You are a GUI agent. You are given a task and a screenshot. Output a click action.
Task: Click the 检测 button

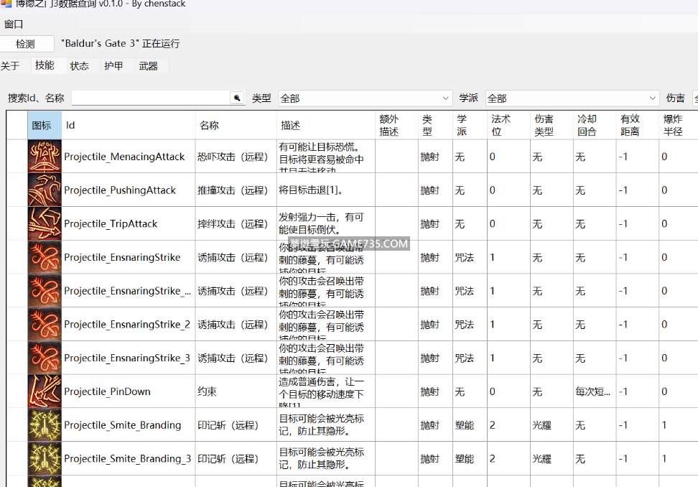[26, 44]
